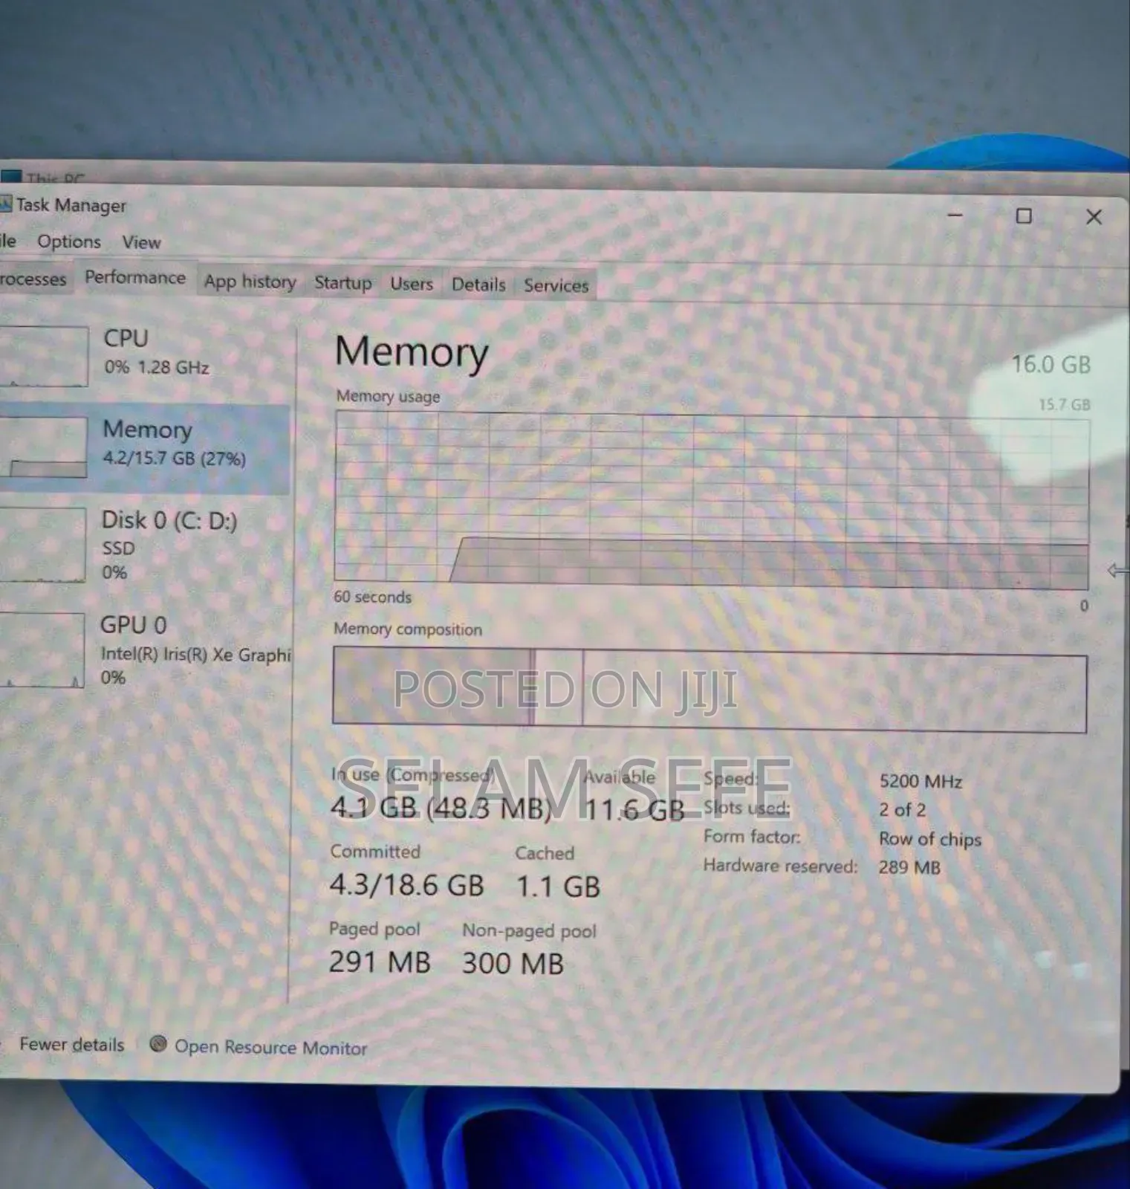Select the Performance tab
Viewport: 1130px width, 1189px height.
click(x=135, y=278)
